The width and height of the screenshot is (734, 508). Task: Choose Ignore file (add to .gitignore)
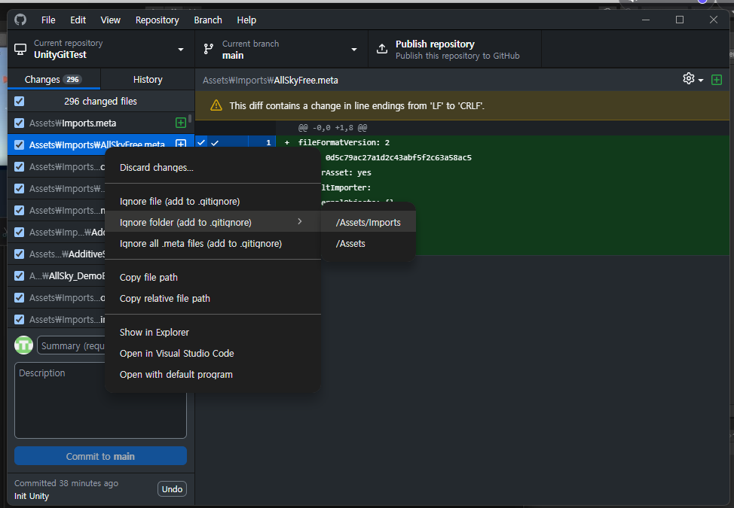(213, 202)
